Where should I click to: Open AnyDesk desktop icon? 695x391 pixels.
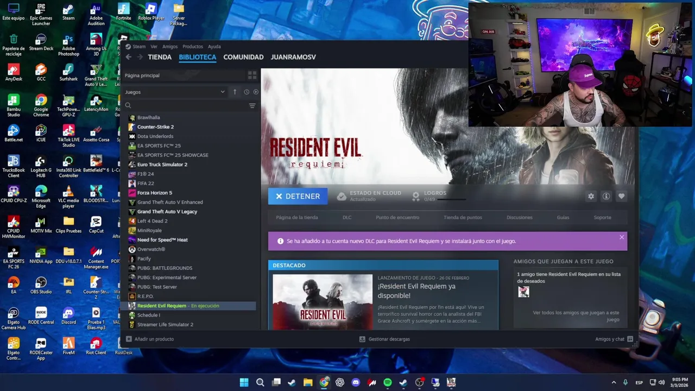click(14, 72)
